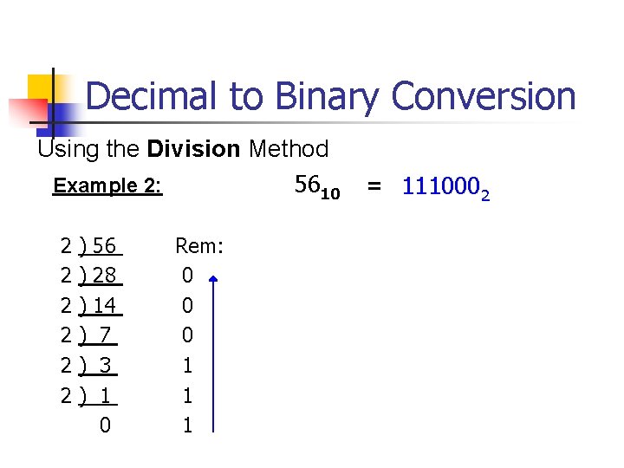
Task: Select the bold word Division
Action: [x=193, y=149]
